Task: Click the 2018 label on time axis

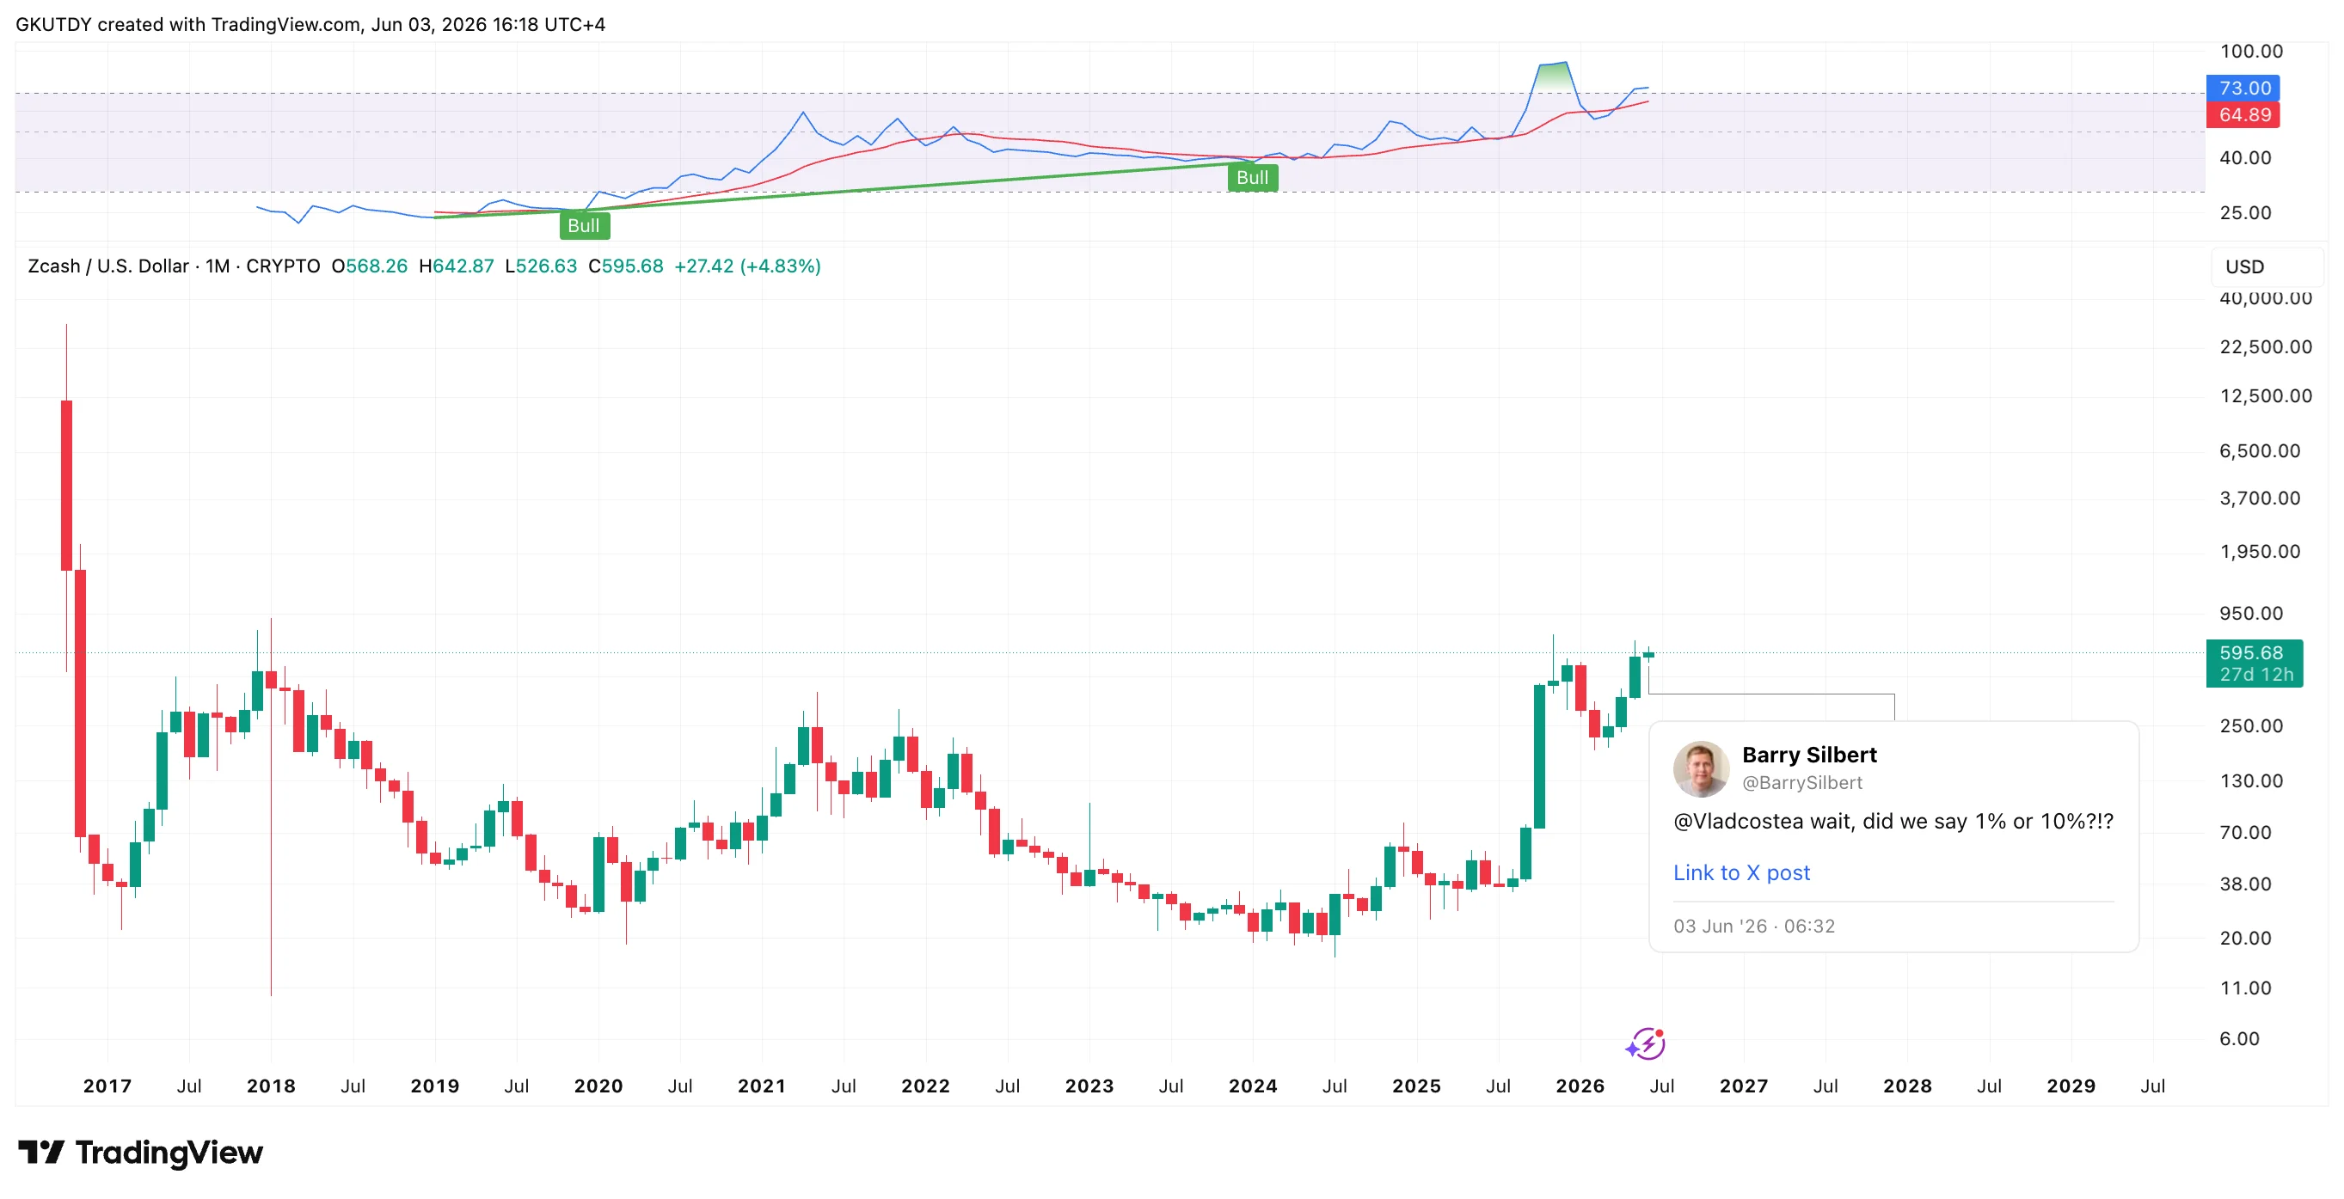Action: (x=271, y=1086)
